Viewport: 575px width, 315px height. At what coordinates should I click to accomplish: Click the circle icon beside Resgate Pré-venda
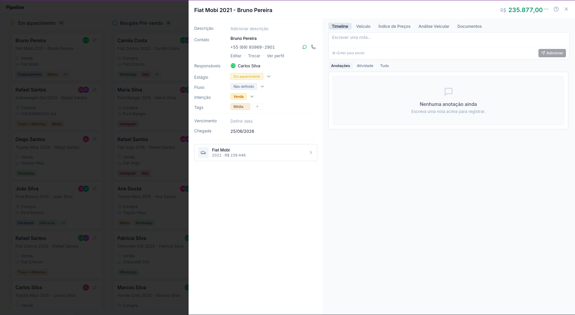pos(115,23)
